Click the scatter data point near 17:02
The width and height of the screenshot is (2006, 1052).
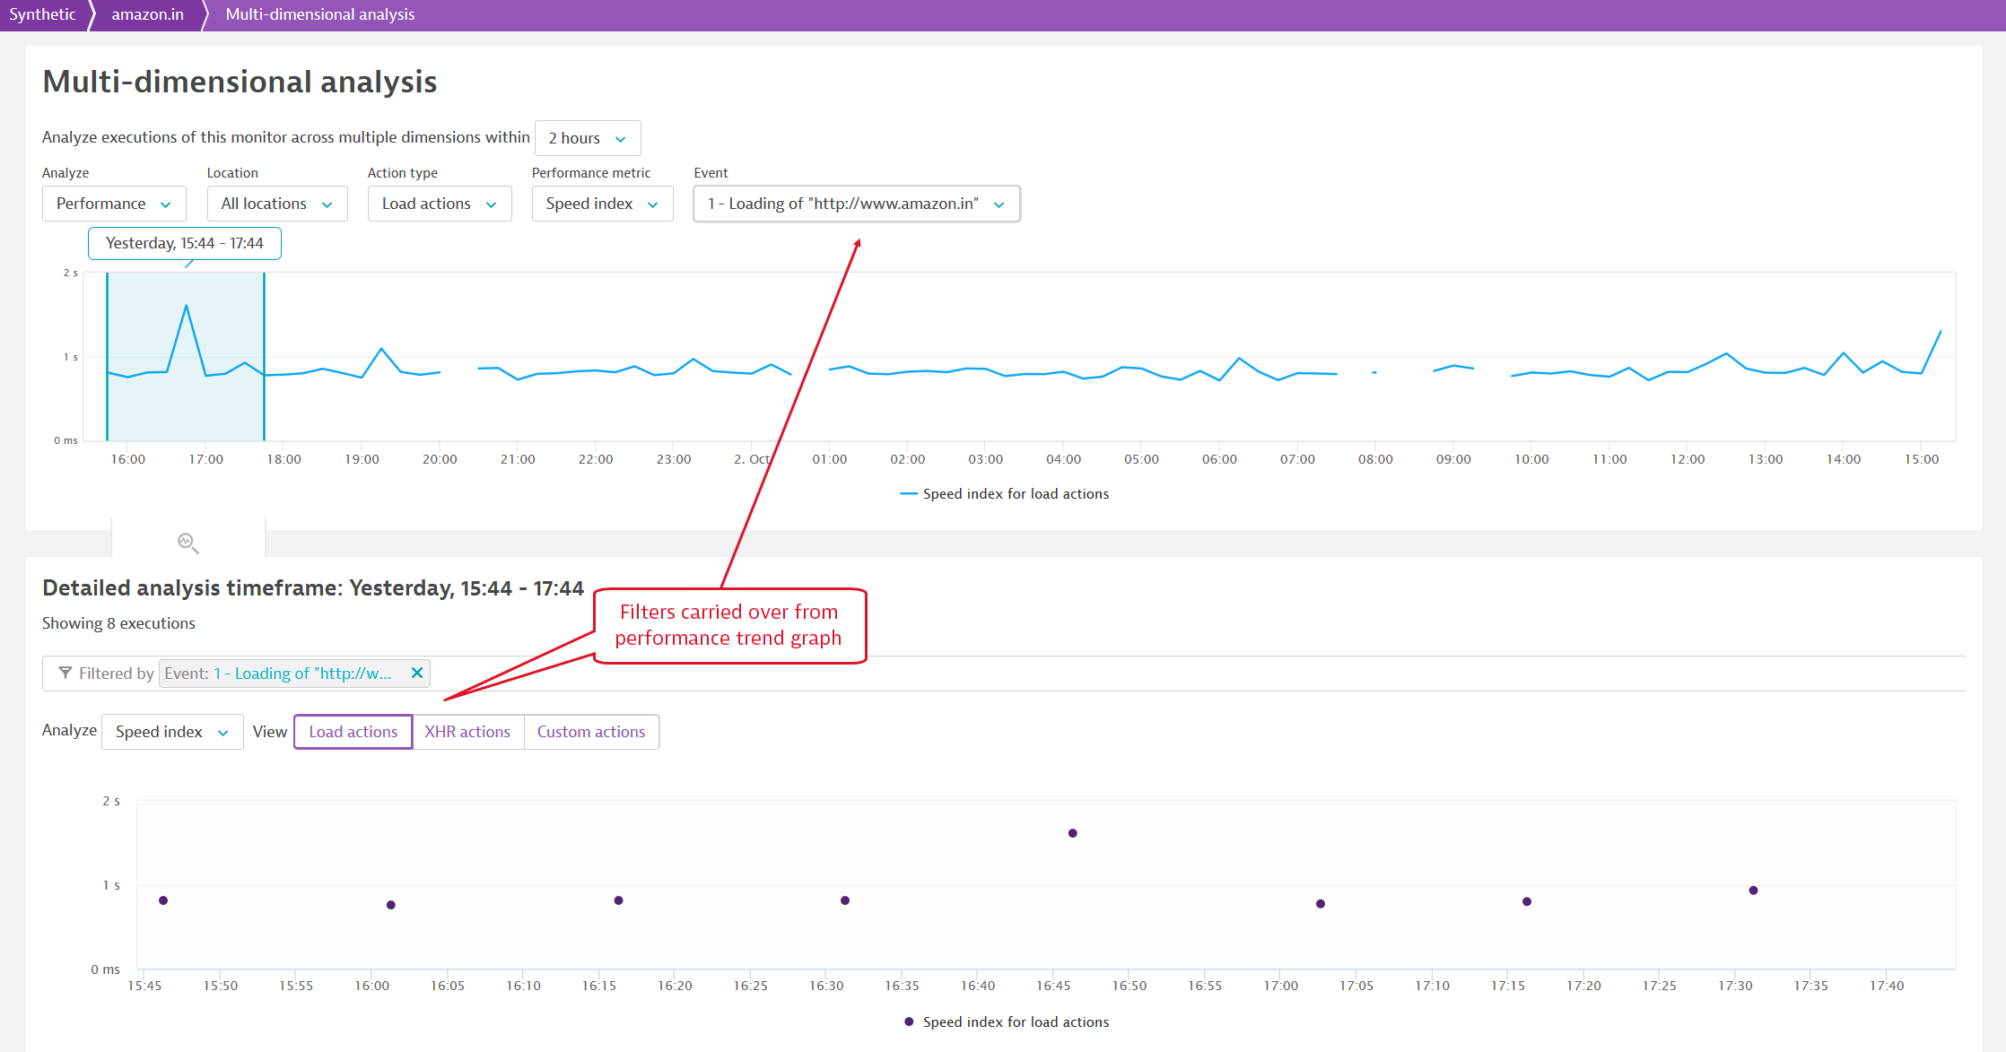[x=1321, y=904]
